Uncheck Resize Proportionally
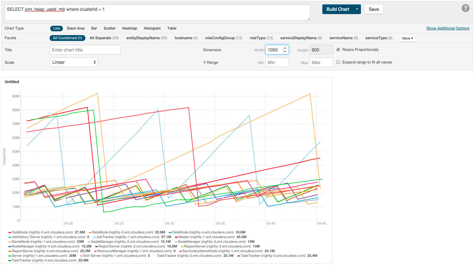474x265 pixels. [338, 49]
